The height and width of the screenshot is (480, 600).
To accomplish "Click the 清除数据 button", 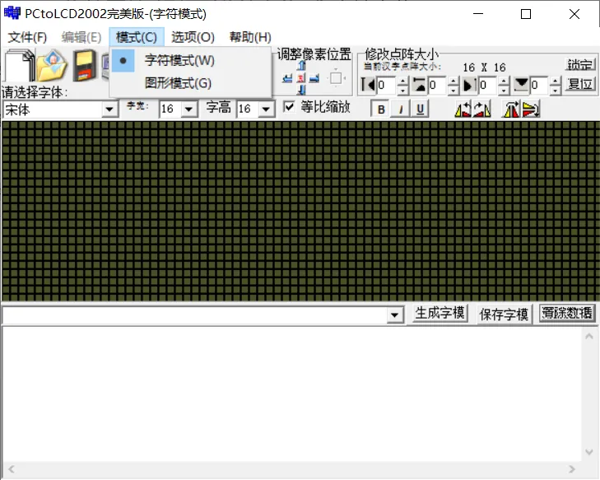I will [567, 314].
